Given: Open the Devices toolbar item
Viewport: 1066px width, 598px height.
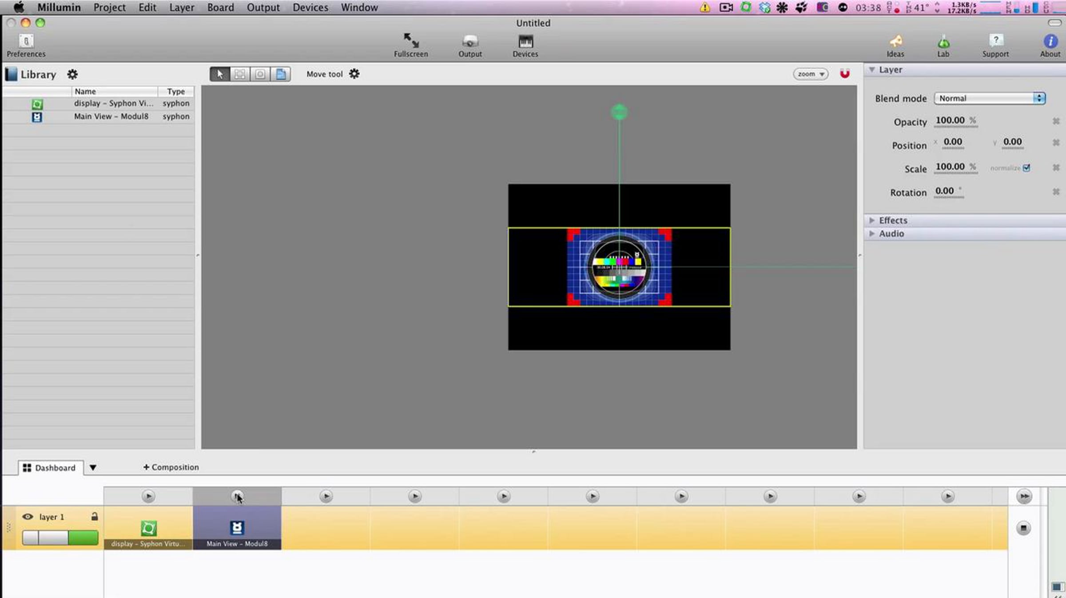Looking at the screenshot, I should [525, 45].
